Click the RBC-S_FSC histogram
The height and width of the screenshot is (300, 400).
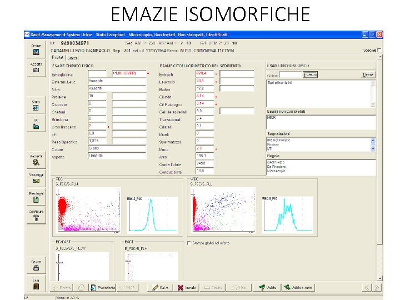coord(152,215)
